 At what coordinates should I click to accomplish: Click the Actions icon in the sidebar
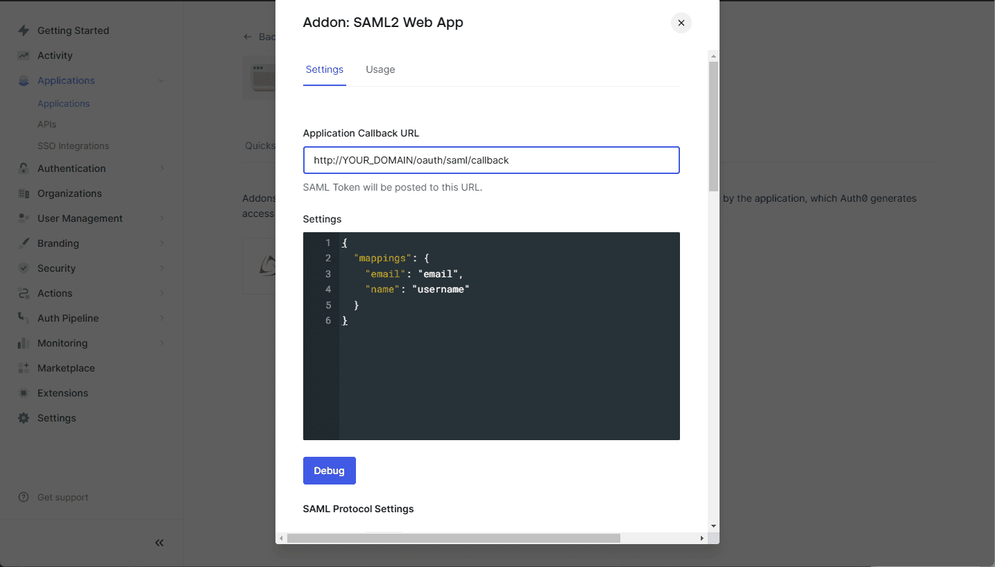coord(24,293)
